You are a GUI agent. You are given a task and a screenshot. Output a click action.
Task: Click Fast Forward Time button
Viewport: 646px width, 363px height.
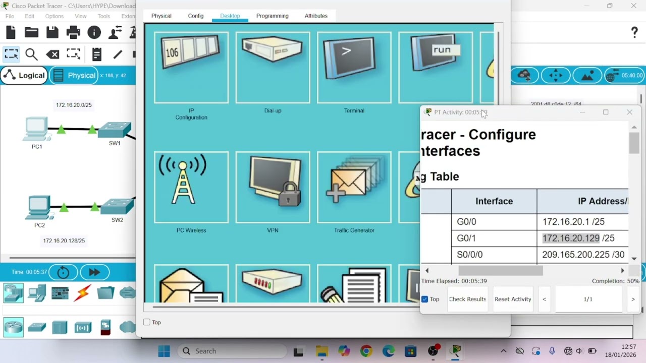tap(94, 272)
